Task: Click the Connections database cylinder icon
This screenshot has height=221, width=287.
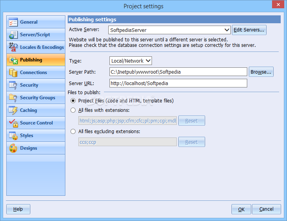Action: click(13, 72)
